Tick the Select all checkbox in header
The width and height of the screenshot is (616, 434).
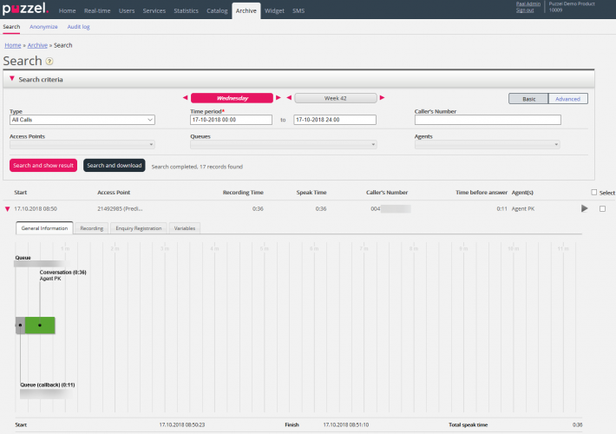(x=594, y=192)
